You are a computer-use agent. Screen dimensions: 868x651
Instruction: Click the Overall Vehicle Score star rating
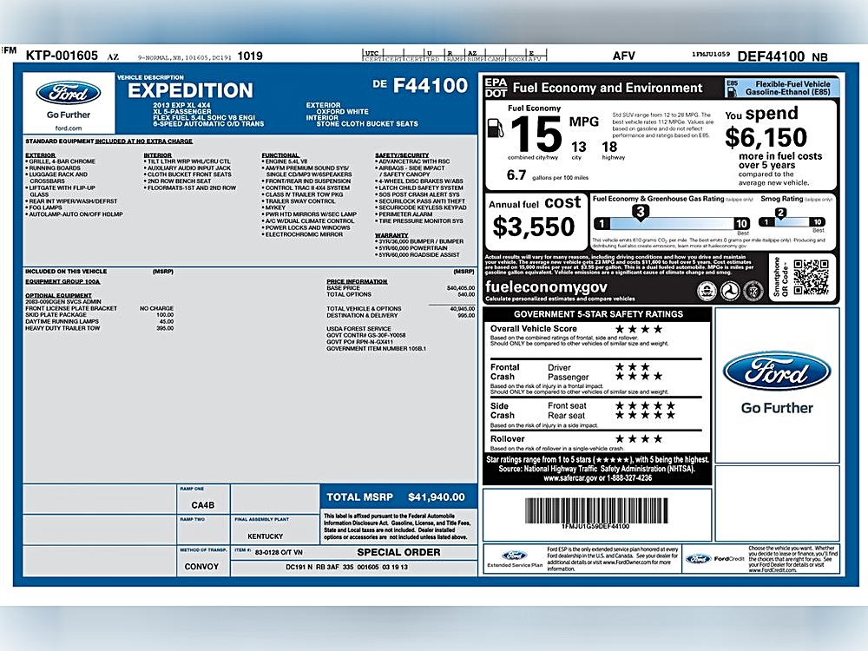[638, 329]
